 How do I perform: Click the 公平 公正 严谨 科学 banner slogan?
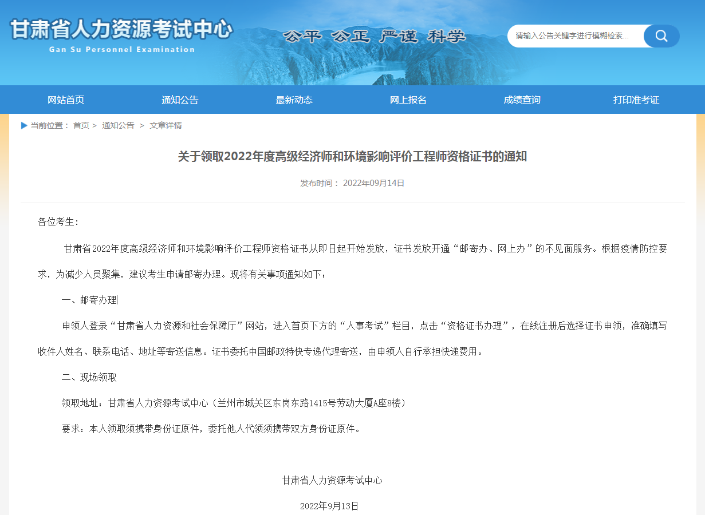point(375,37)
